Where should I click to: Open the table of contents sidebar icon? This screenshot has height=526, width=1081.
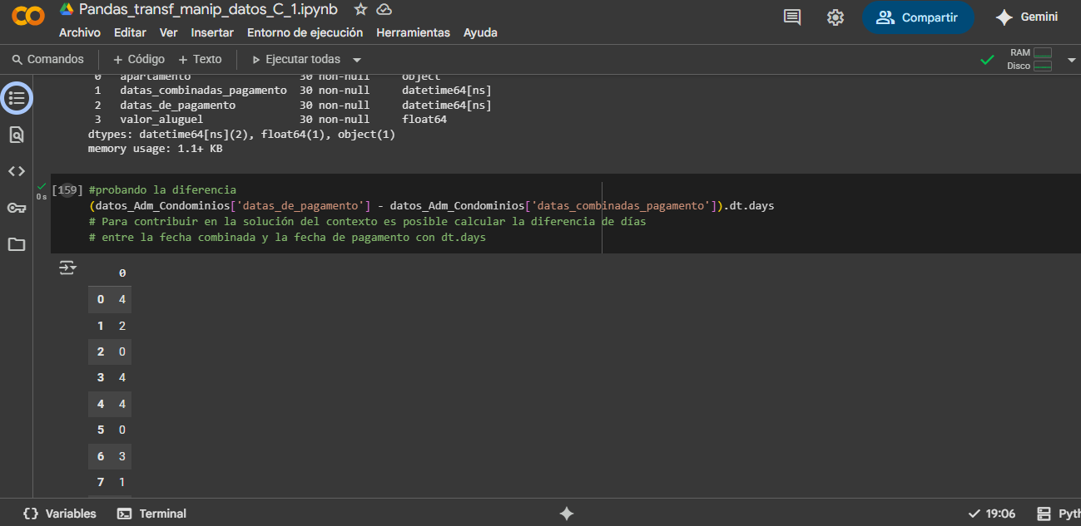tap(17, 98)
